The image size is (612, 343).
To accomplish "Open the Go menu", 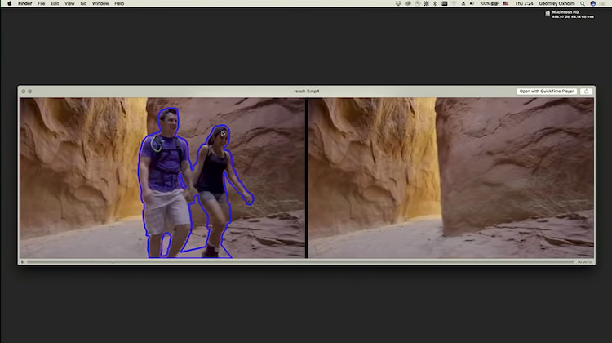I will point(83,3).
